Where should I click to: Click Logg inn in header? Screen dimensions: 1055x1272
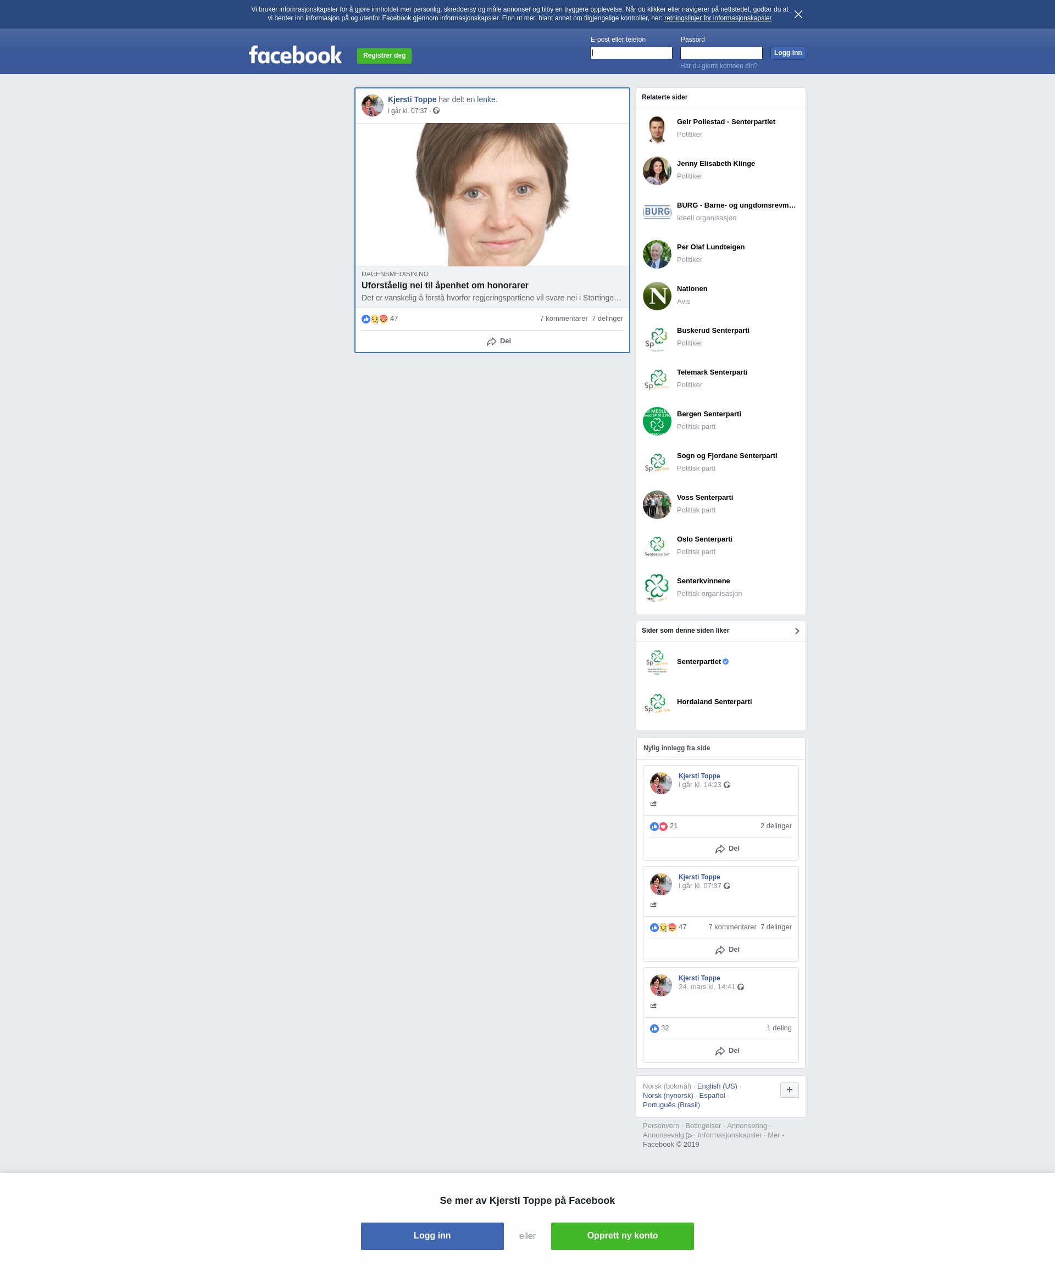(788, 53)
